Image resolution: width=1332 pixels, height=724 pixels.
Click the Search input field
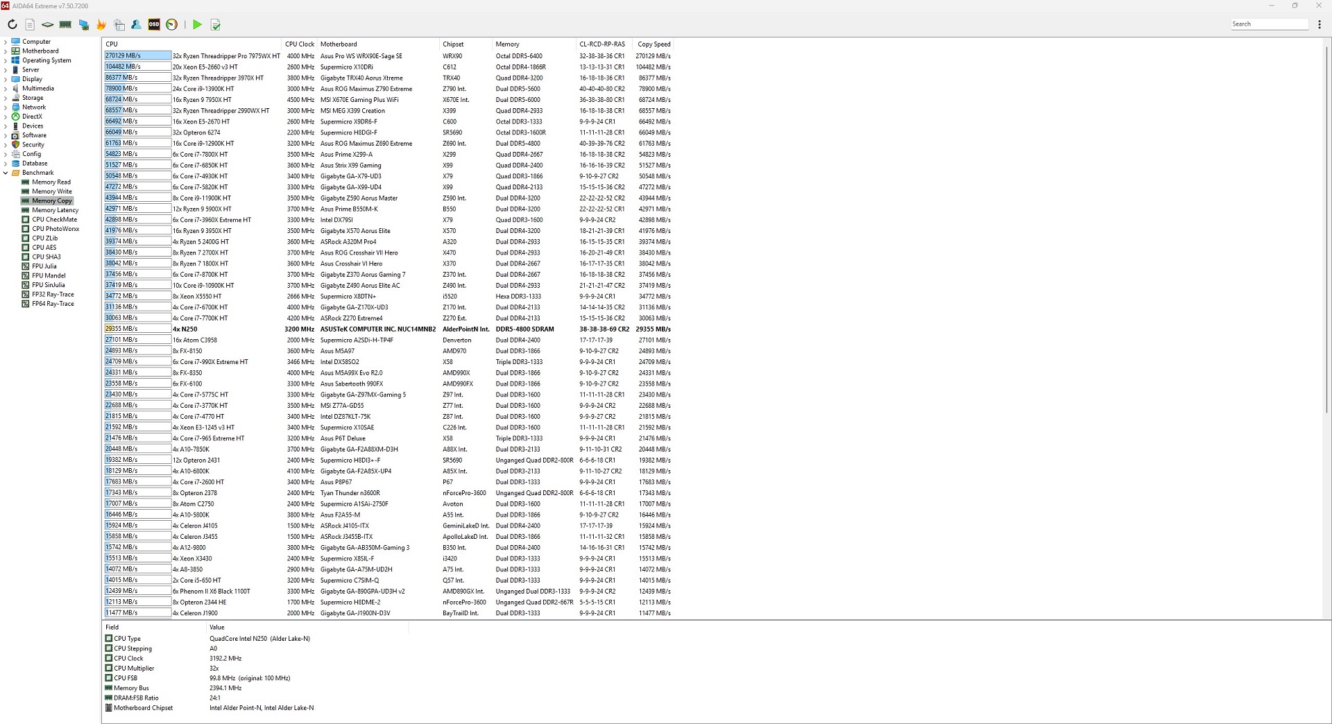coord(1270,24)
